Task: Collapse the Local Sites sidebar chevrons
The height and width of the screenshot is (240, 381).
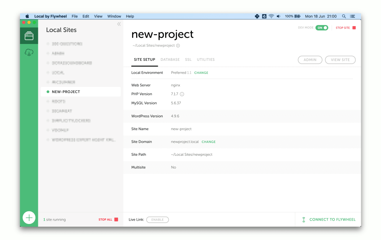Action: coord(119,24)
